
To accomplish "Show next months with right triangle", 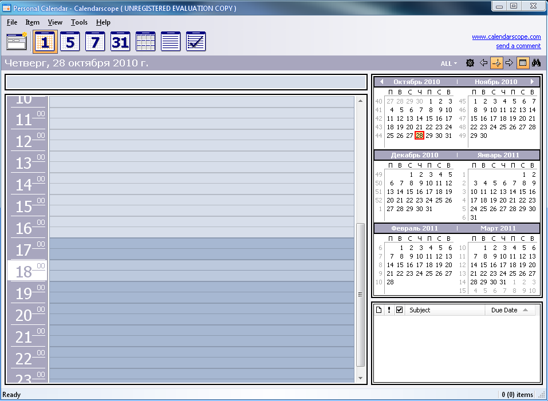I will point(533,82).
